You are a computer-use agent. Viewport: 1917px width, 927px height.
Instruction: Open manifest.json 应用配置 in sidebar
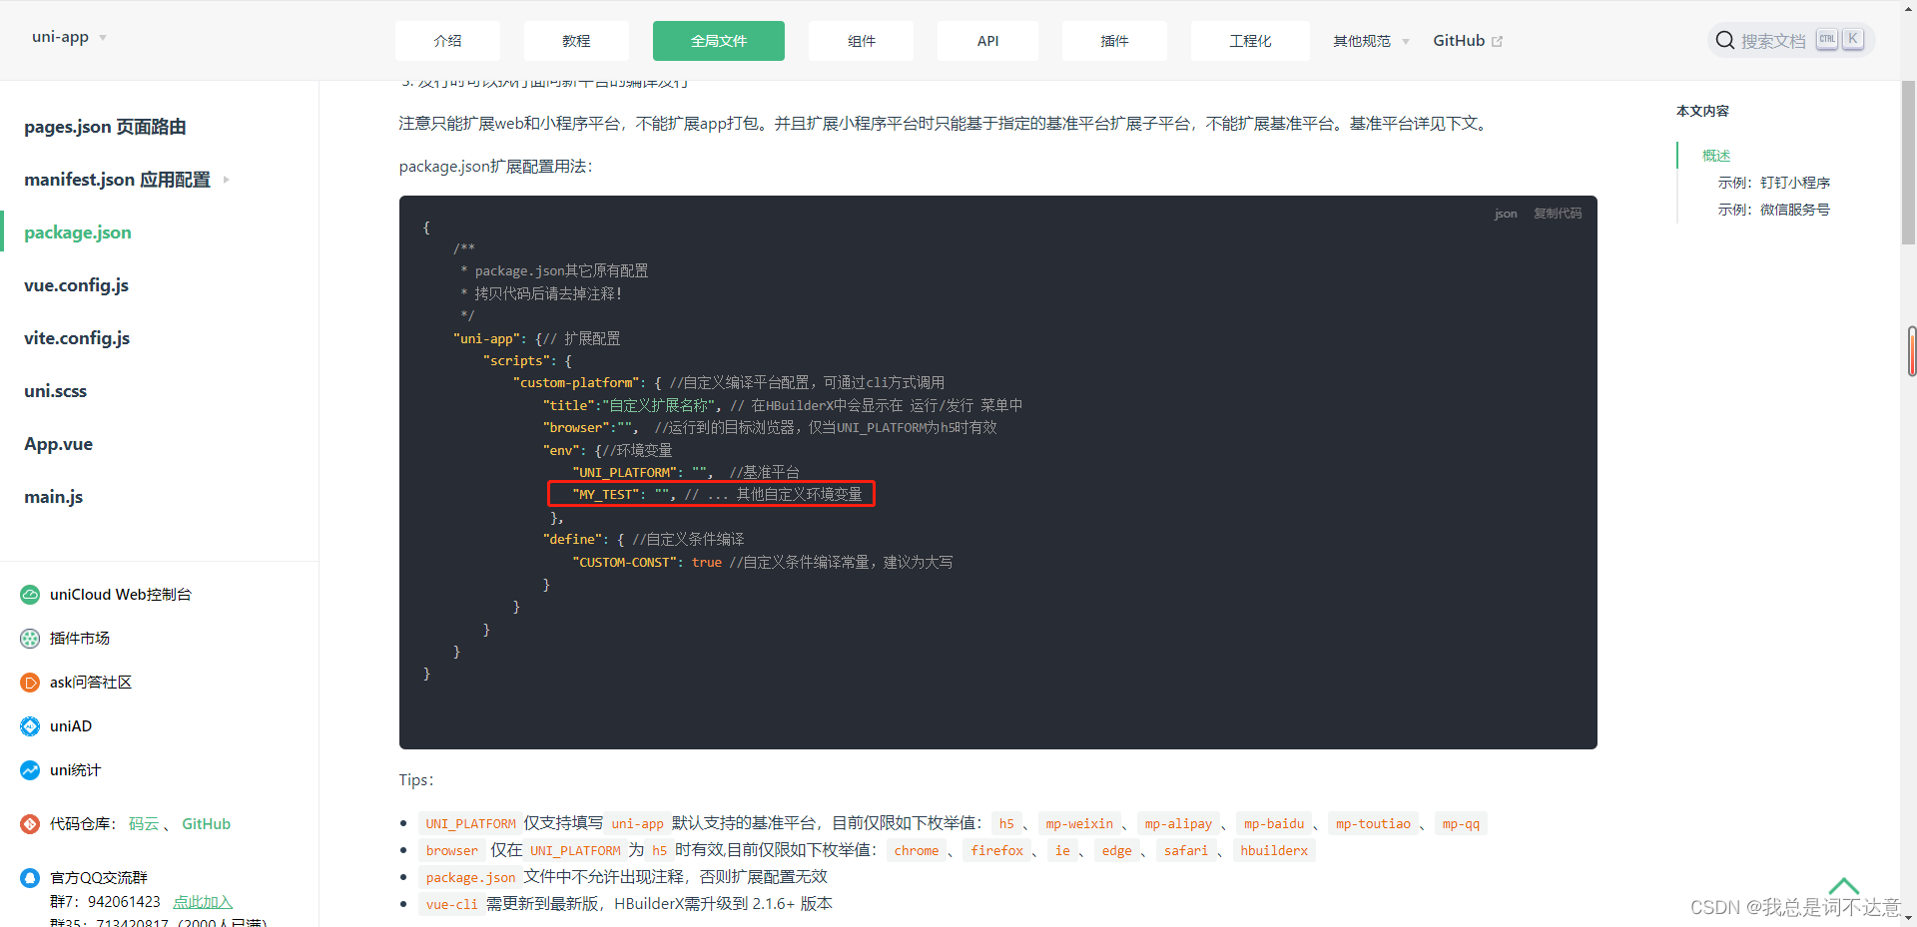[117, 180]
